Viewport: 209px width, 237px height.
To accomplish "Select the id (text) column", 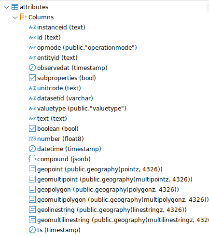I will click(x=49, y=38).
